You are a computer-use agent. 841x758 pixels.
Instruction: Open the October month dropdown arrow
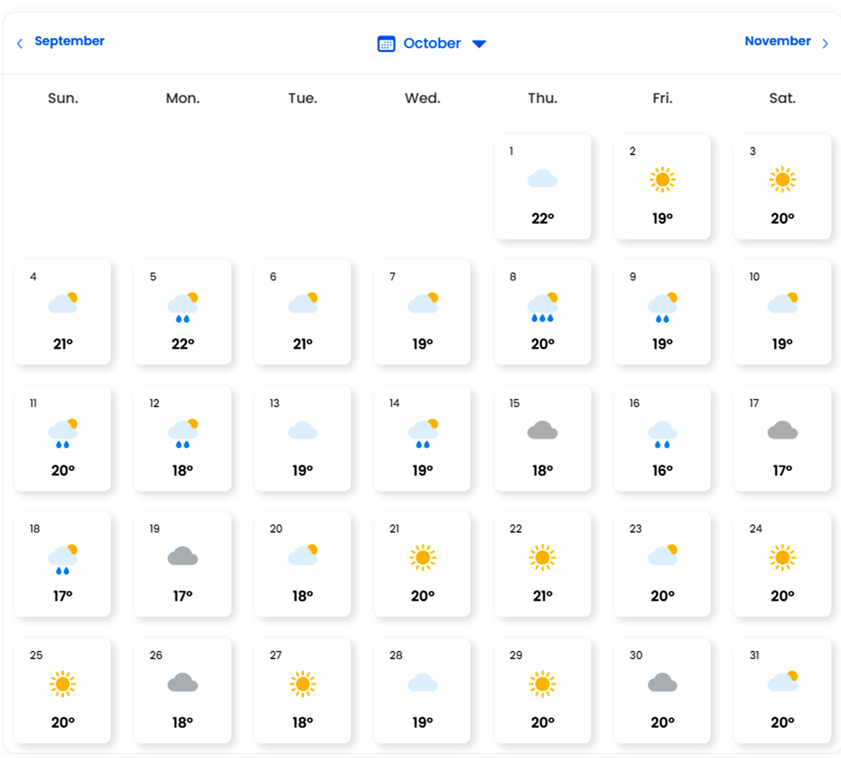click(479, 44)
